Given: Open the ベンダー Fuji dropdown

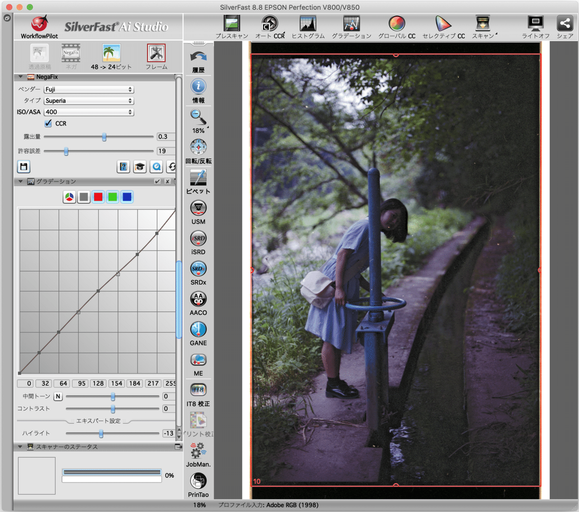Looking at the screenshot, I should click(89, 90).
